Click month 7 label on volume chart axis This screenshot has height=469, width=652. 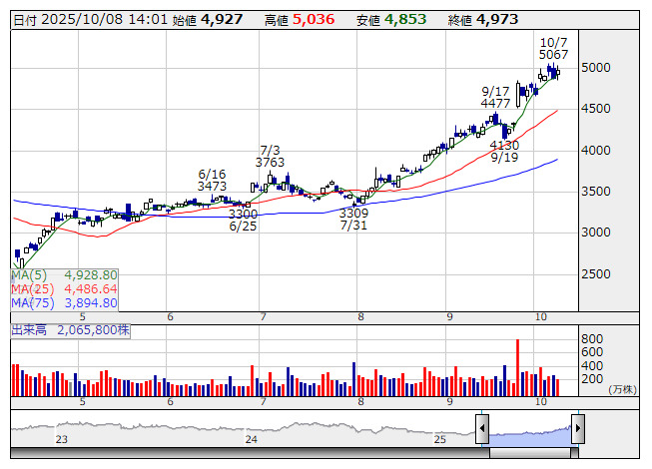click(263, 402)
